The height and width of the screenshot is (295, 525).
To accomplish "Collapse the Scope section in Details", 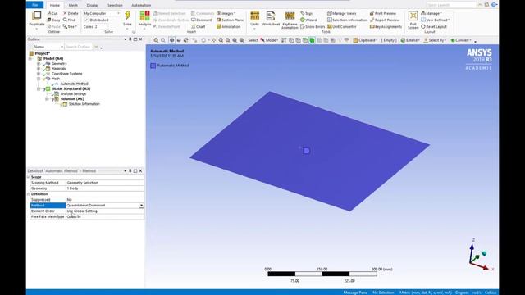I will click(29, 177).
